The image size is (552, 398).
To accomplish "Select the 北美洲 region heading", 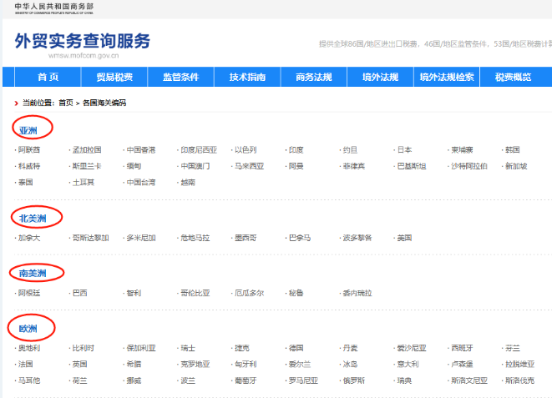I will [x=33, y=219].
